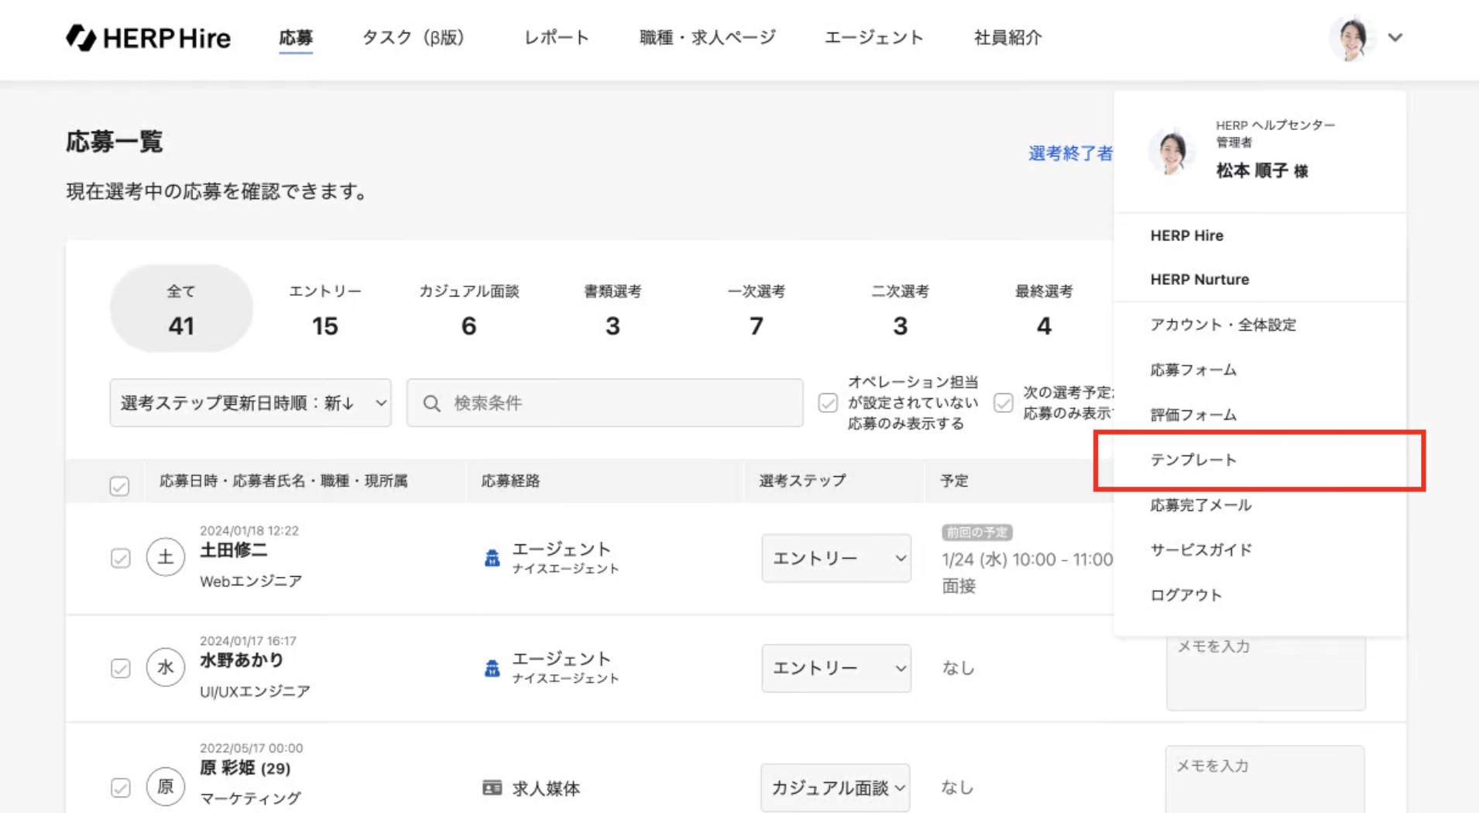Enable the オペレーション担当 unassigned filter checkbox
Image resolution: width=1479 pixels, height=813 pixels.
pyautogui.click(x=828, y=403)
